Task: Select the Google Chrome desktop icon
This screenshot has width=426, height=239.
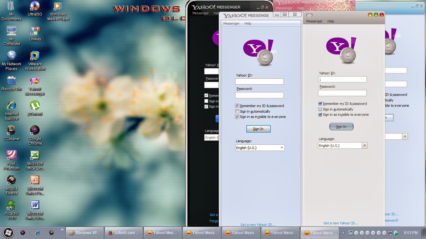Action: (35, 135)
